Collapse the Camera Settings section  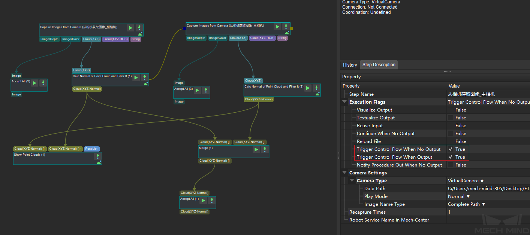pos(344,173)
